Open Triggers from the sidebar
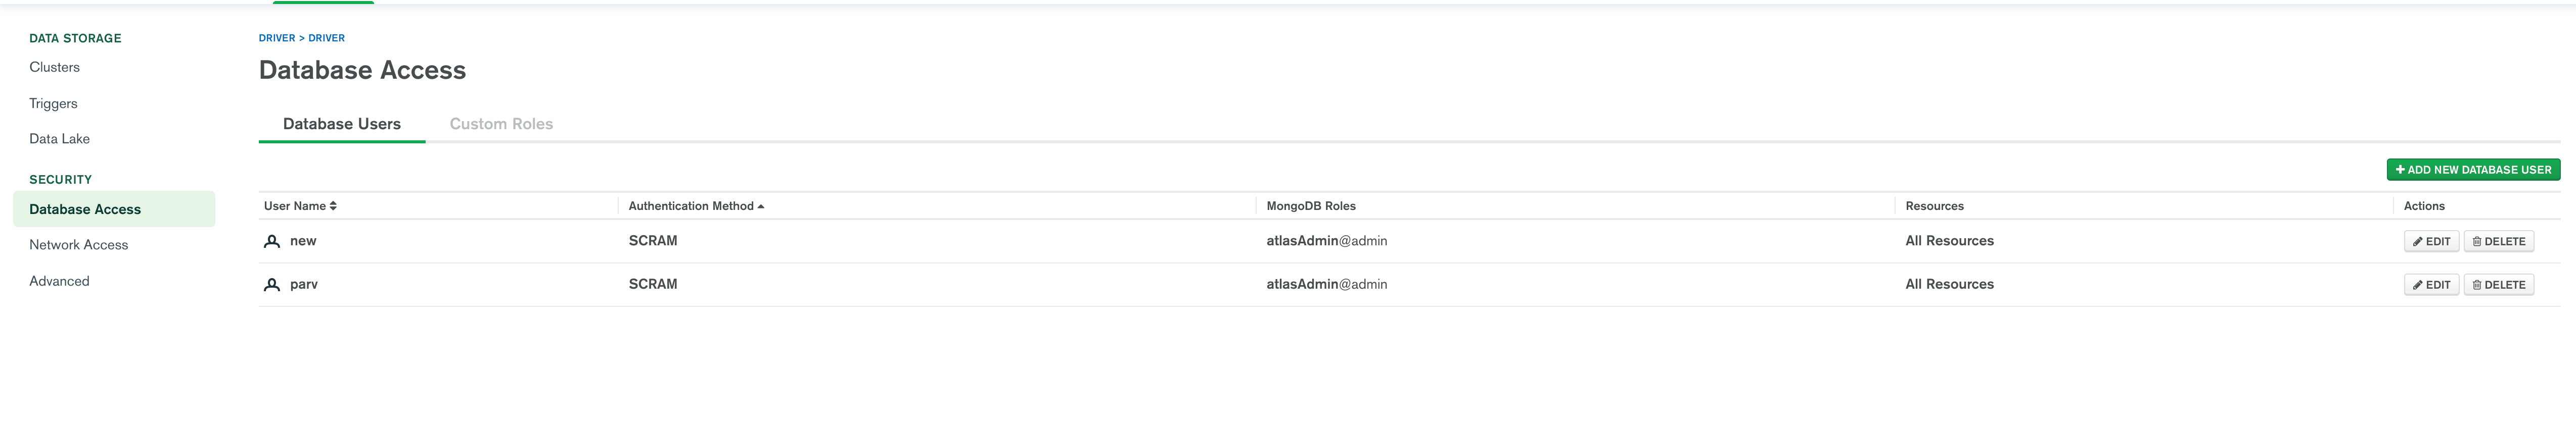 pyautogui.click(x=54, y=103)
